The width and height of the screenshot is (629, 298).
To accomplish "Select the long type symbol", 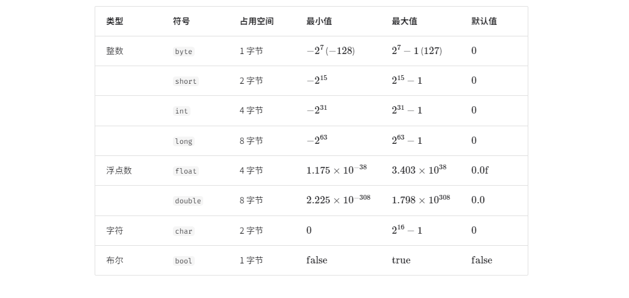I will pyautogui.click(x=184, y=141).
